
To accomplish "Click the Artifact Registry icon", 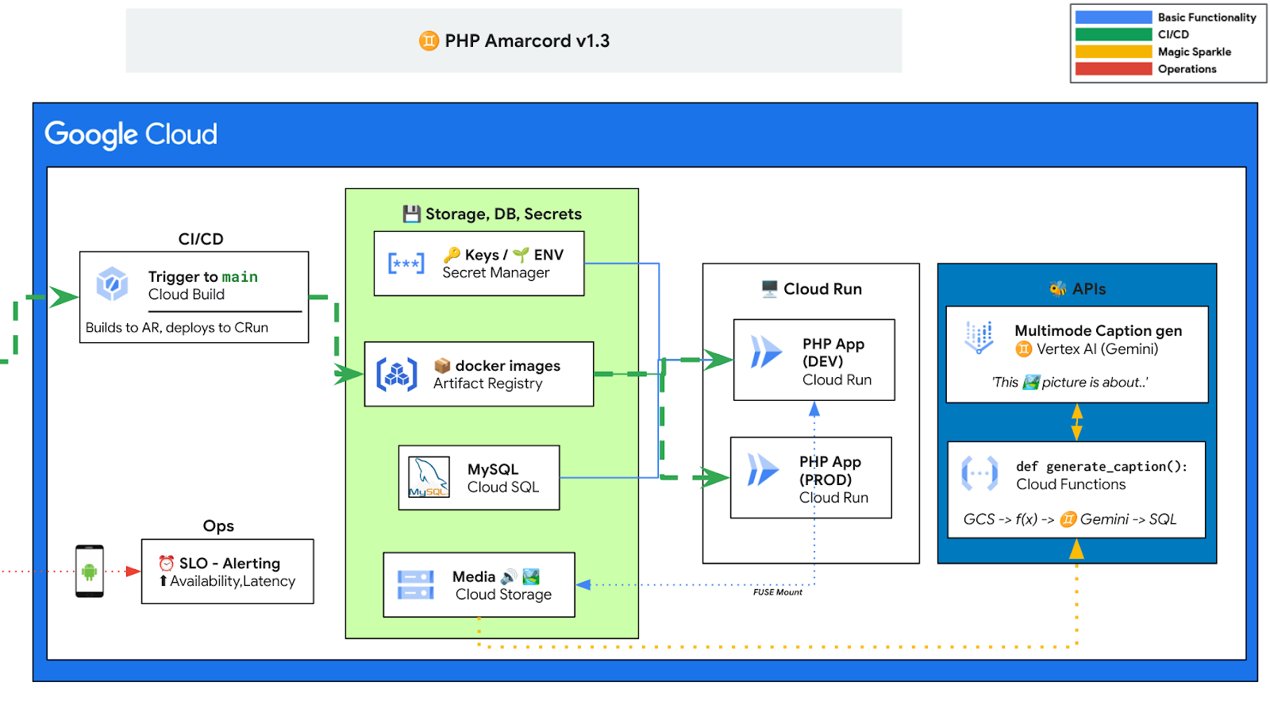I will 397,375.
